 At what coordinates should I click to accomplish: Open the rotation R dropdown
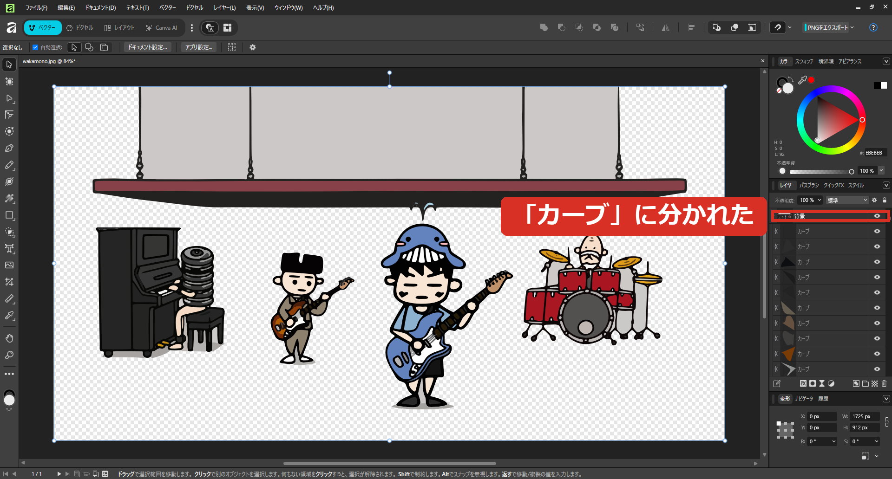pyautogui.click(x=834, y=441)
